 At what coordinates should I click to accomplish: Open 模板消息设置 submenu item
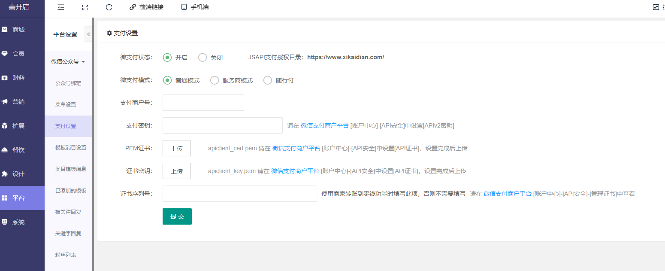pos(68,147)
